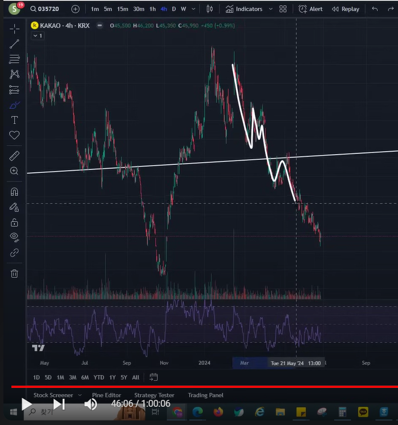Open the Indicators dialog

(244, 9)
